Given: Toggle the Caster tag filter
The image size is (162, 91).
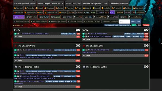Looking at the screenshot, I should click(x=87, y=12).
